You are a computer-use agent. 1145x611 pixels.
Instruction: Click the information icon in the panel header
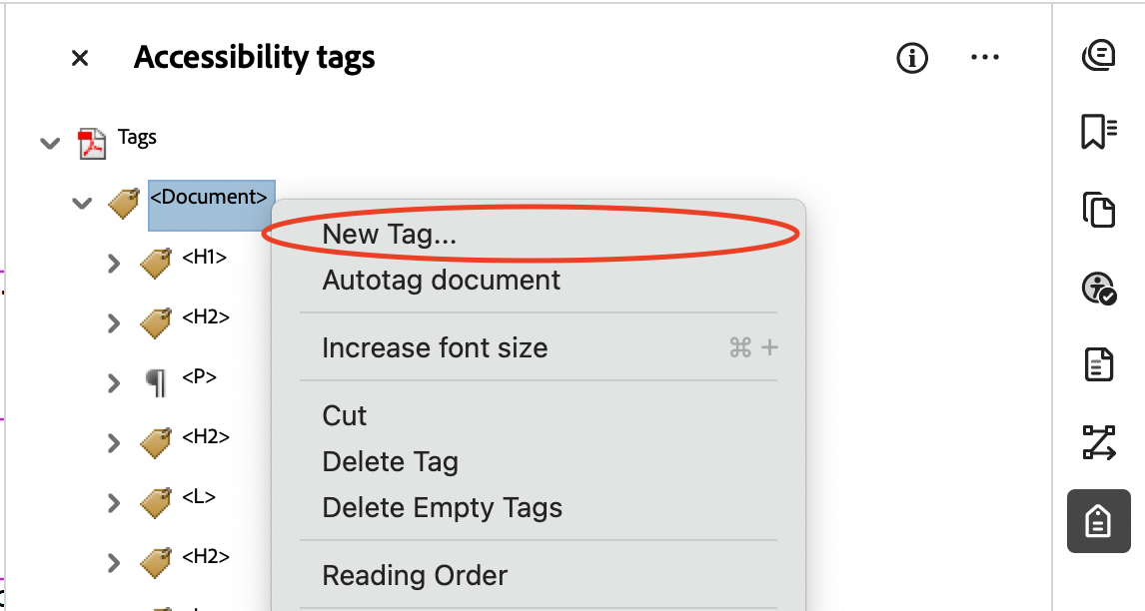click(x=911, y=57)
